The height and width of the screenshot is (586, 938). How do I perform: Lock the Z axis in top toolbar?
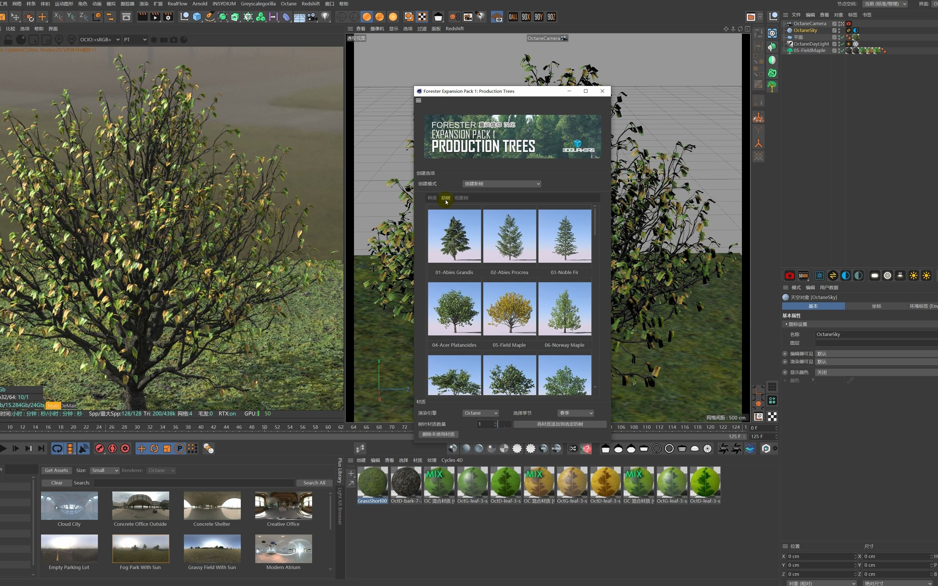tap(84, 17)
